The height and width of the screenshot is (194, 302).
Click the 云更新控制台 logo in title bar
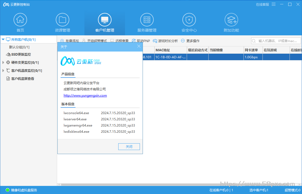point(6,4)
